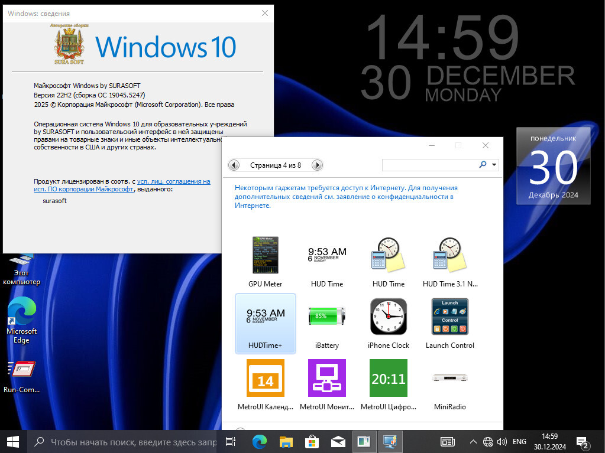
Task: Select the HUD Time 3.1 N... gadget
Action: pyautogui.click(x=450, y=262)
